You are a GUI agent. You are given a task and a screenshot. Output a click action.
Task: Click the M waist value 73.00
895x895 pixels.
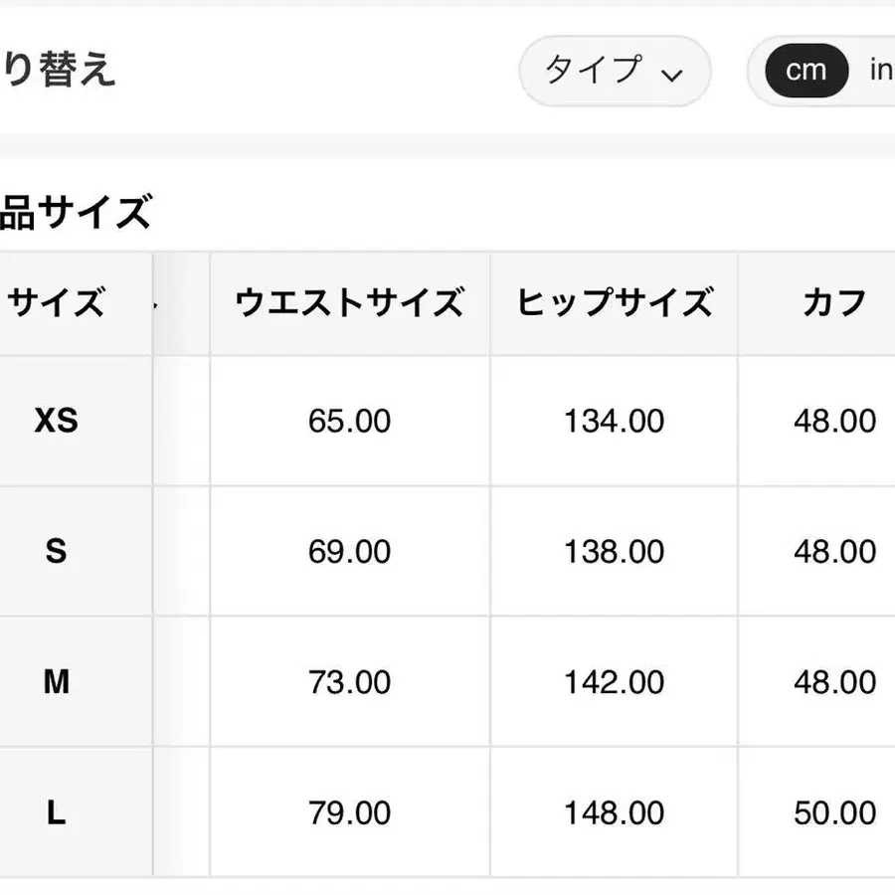(349, 682)
